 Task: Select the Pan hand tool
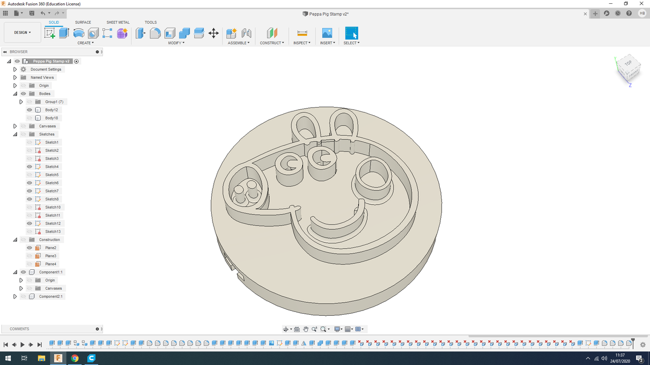305,329
